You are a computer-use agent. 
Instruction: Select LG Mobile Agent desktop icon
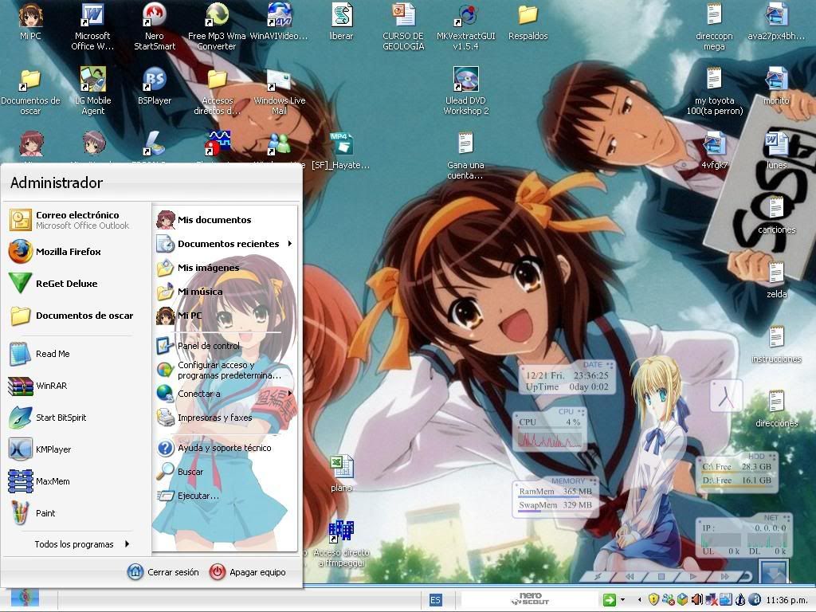(x=92, y=91)
